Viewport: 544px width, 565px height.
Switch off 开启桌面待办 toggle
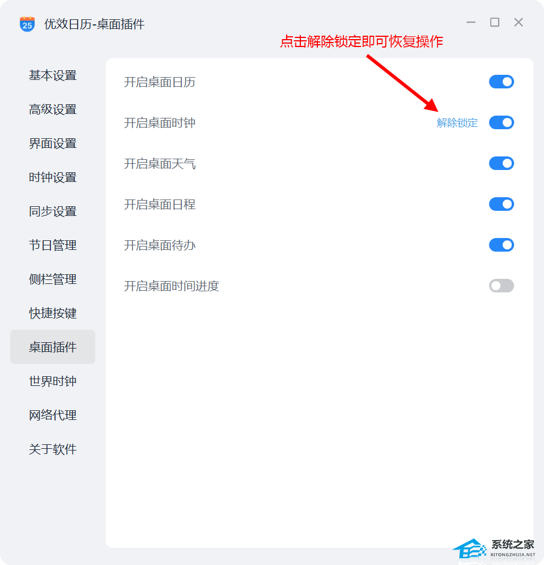501,245
